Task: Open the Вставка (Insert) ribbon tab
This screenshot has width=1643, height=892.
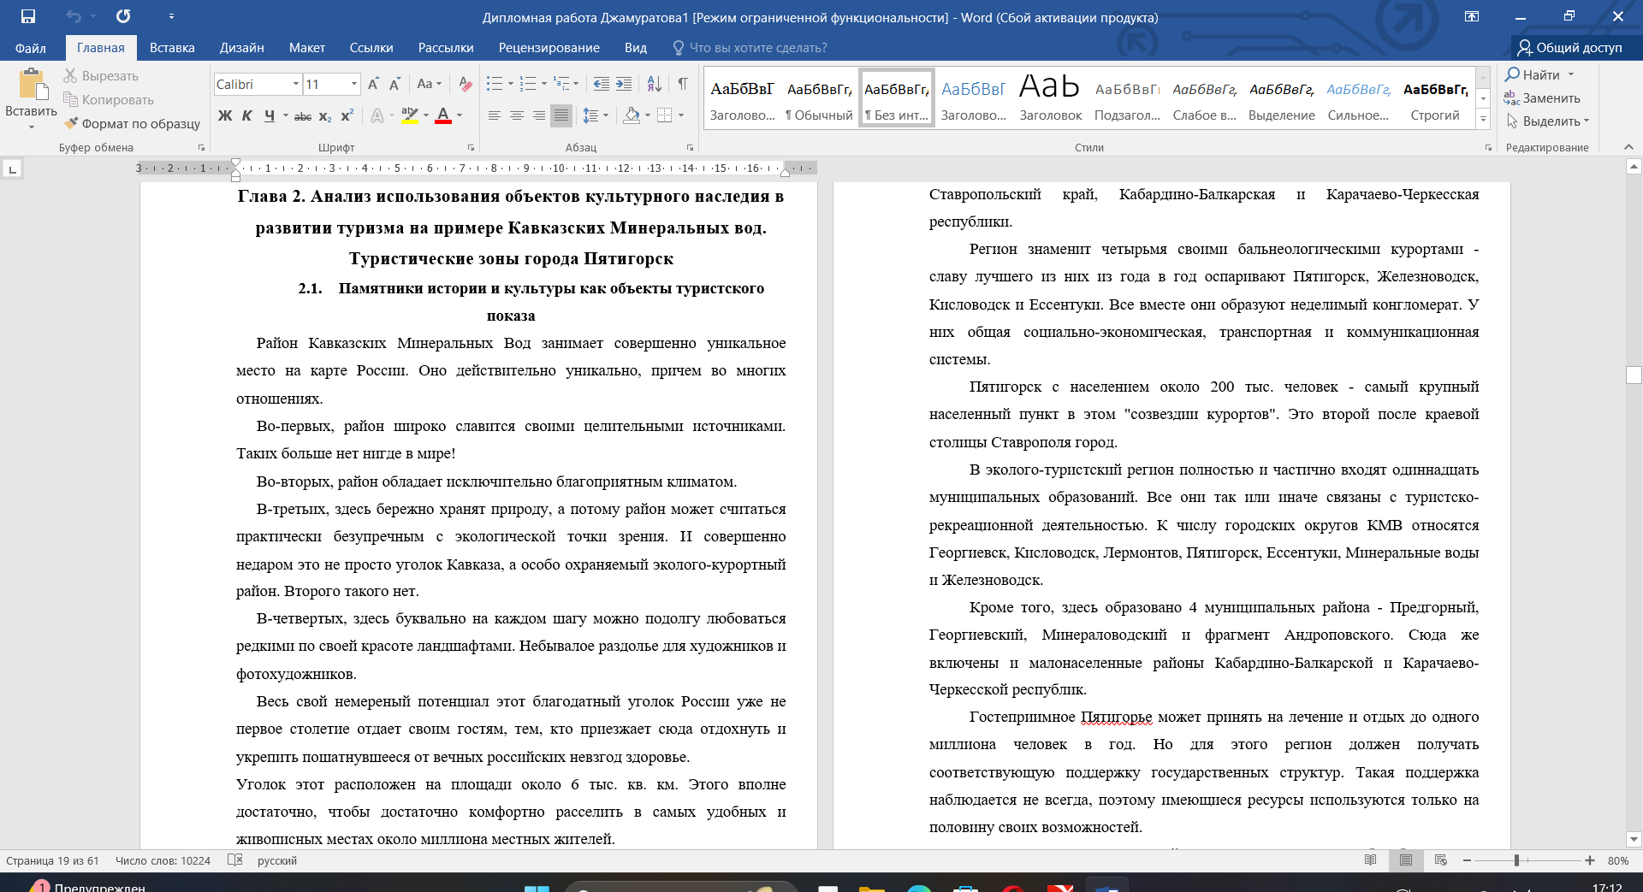Action: click(172, 48)
